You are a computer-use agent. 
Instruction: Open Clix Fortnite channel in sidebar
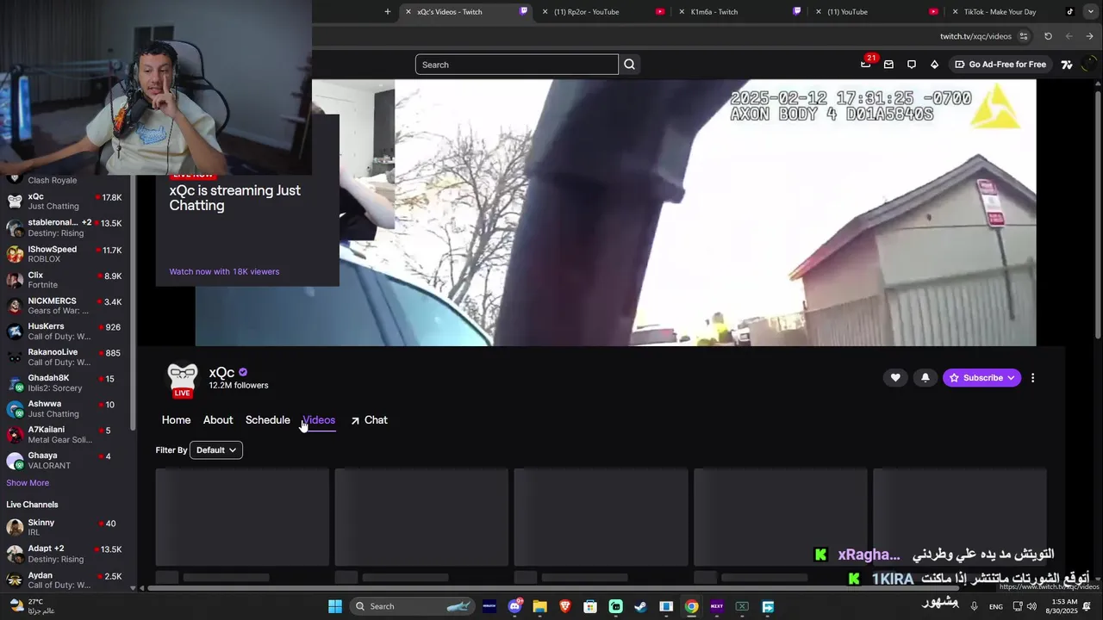65,280
